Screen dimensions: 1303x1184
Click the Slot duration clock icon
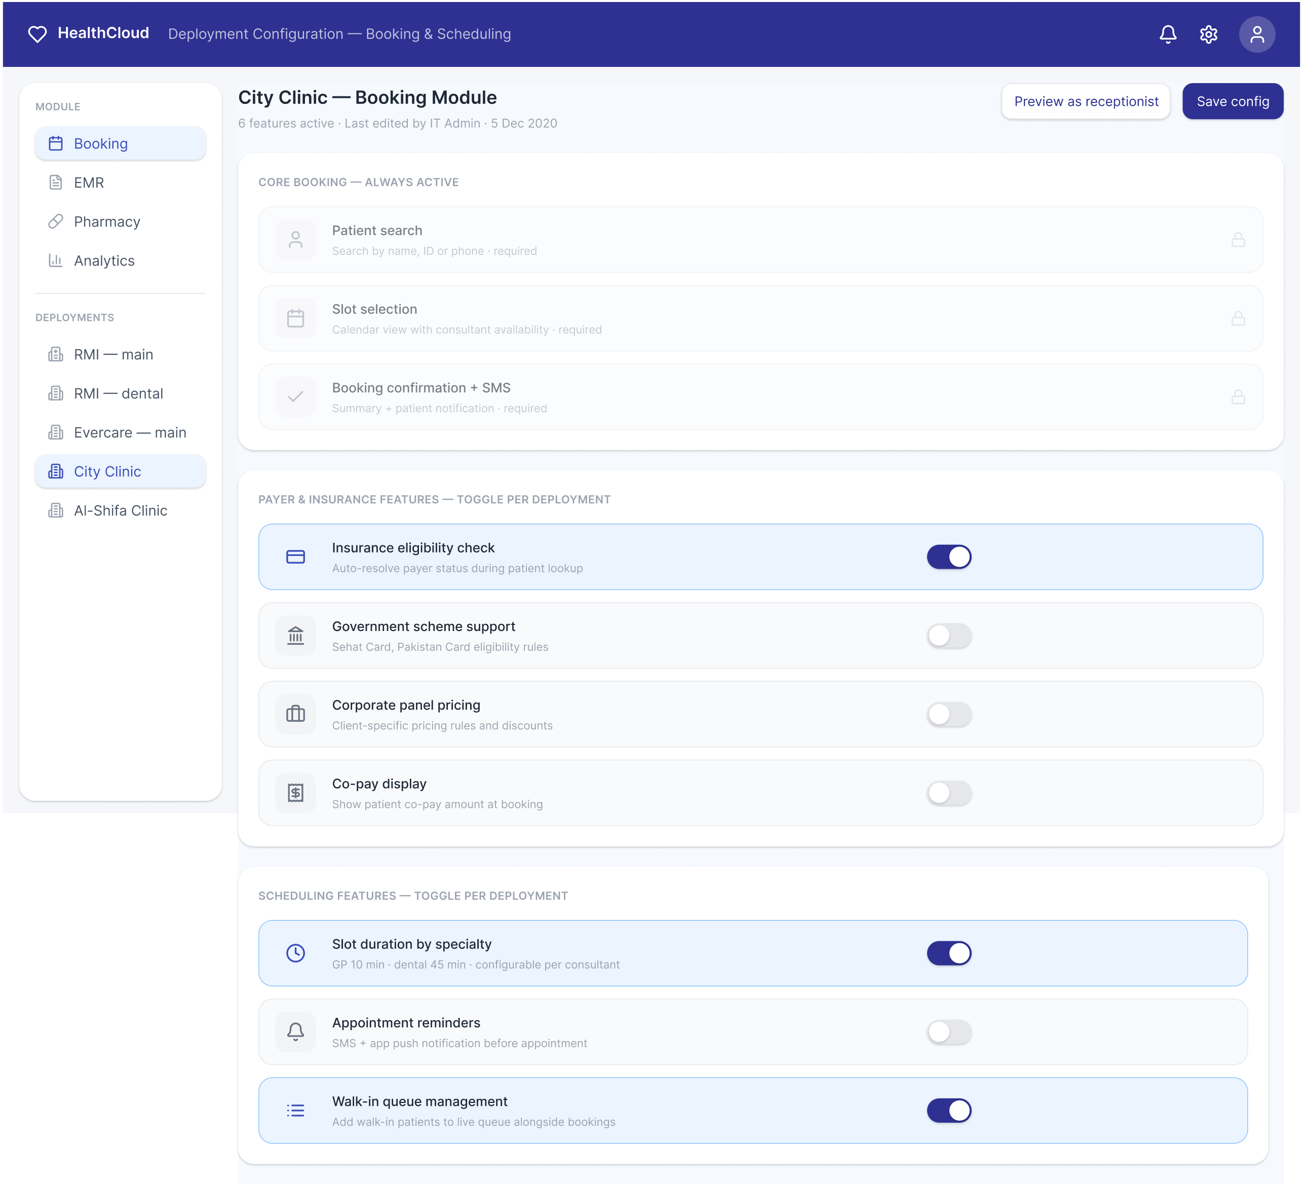[295, 953]
